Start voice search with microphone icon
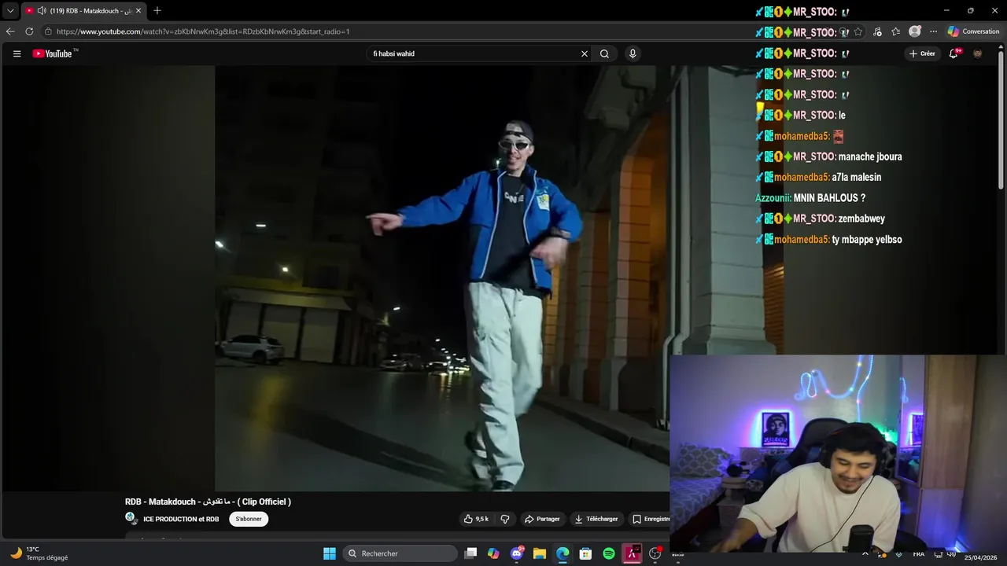Viewport: 1007px width, 566px height. [x=633, y=53]
